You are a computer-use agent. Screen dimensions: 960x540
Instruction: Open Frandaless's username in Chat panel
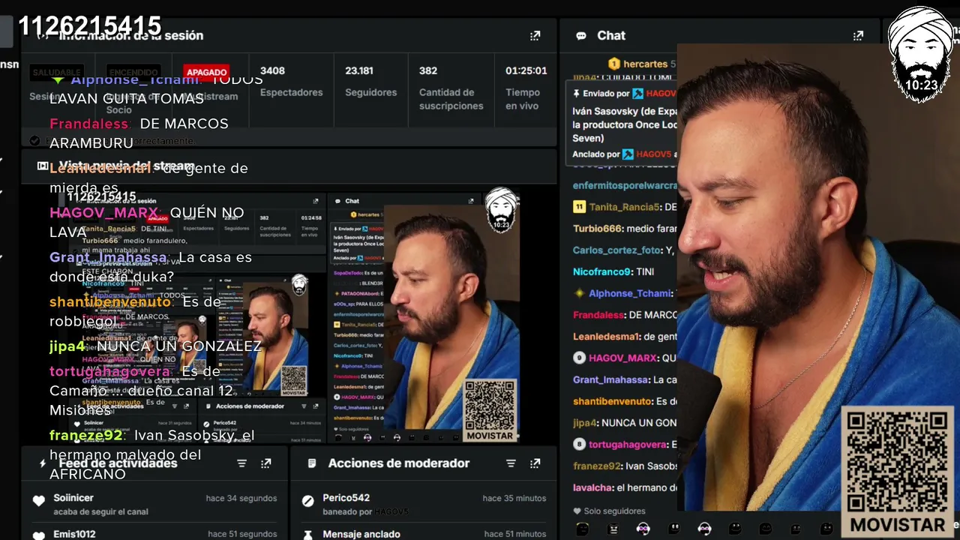point(598,315)
